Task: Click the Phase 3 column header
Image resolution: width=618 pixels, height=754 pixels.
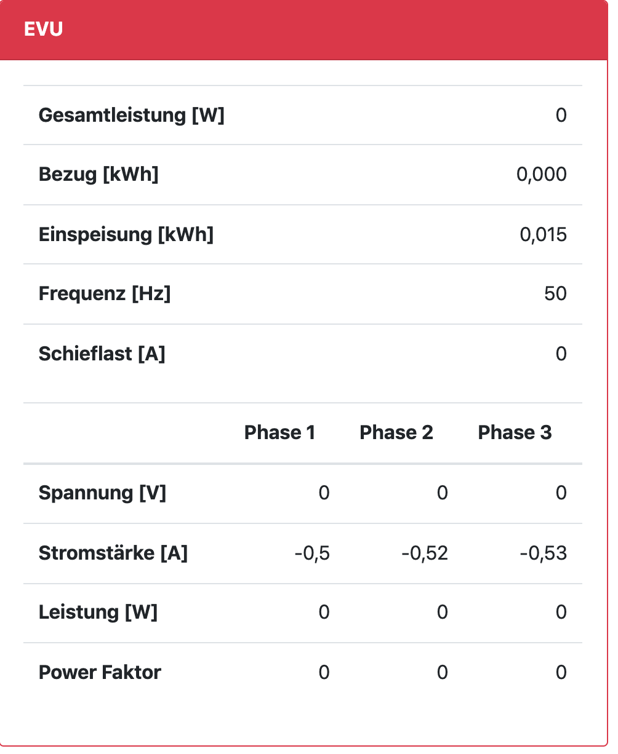Action: 515,432
